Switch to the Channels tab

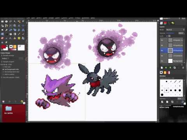click(x=165, y=23)
